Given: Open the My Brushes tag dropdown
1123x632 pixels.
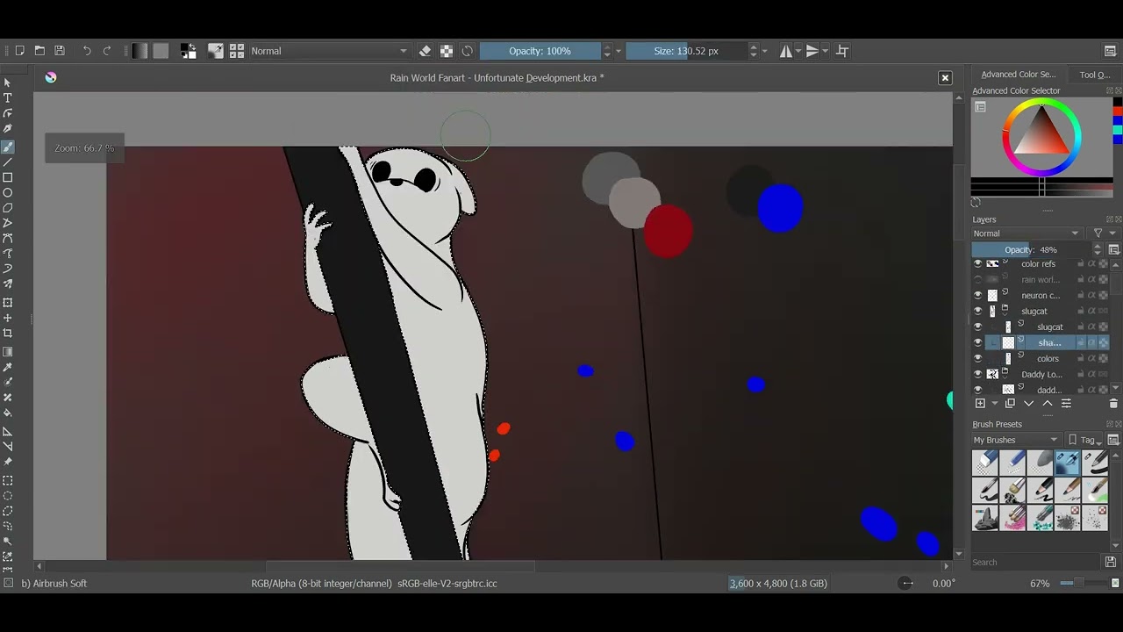Looking at the screenshot, I should [1016, 440].
